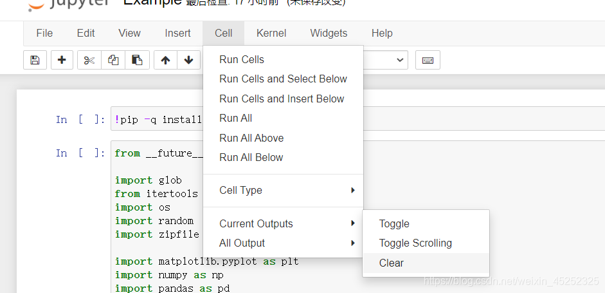The image size is (605, 293).
Task: Expand the Cell Type submenu
Action: [283, 190]
